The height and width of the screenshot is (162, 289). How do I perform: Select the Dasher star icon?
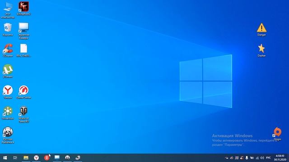pyautogui.click(x=261, y=50)
